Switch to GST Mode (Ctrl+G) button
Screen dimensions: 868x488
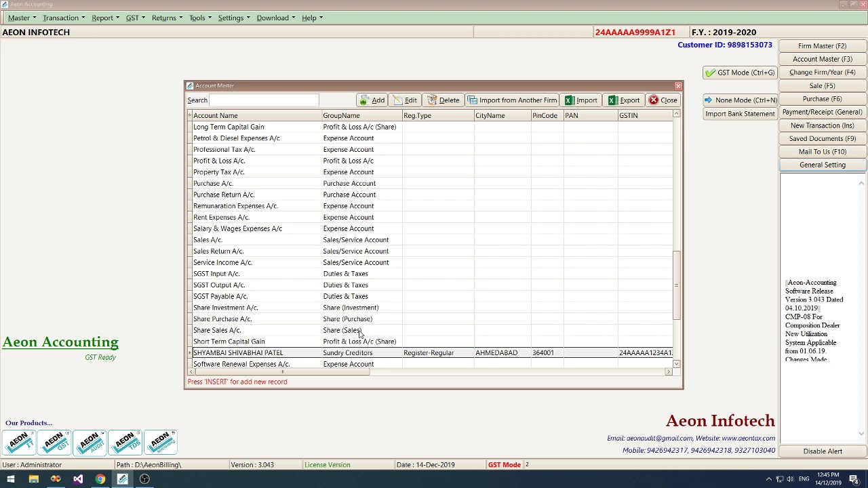739,73
